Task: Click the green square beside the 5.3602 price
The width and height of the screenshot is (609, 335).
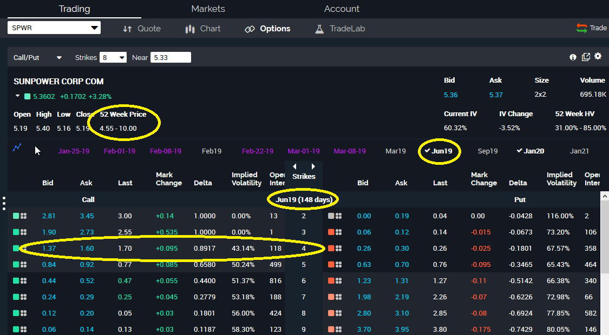Action: [x=27, y=97]
